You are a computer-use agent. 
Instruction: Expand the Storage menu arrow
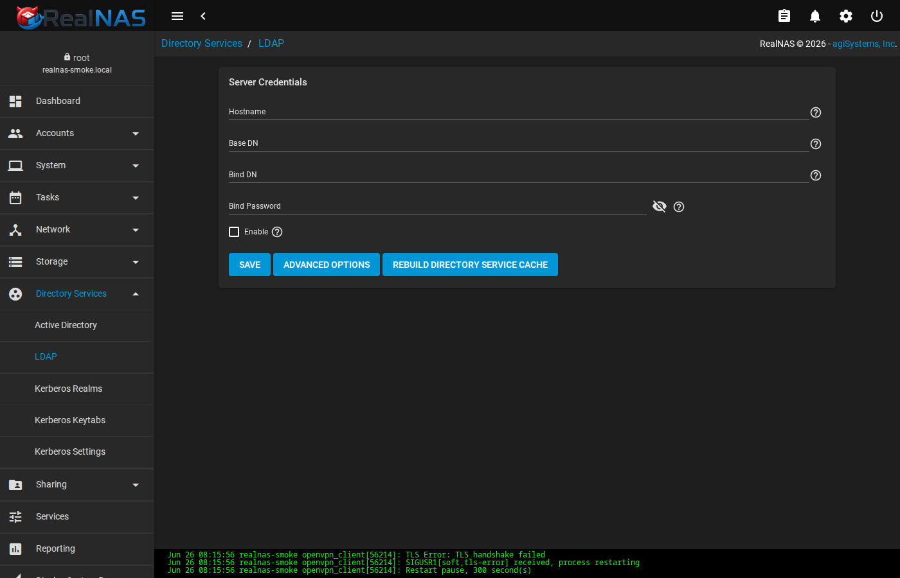(136, 262)
